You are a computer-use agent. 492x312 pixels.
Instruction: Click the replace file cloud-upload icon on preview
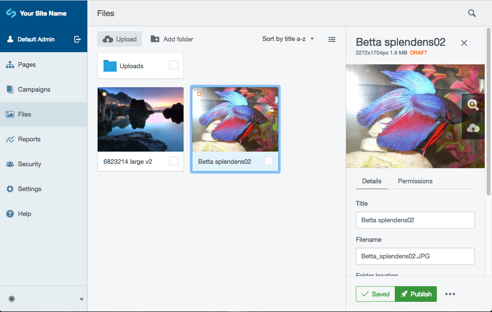click(472, 128)
